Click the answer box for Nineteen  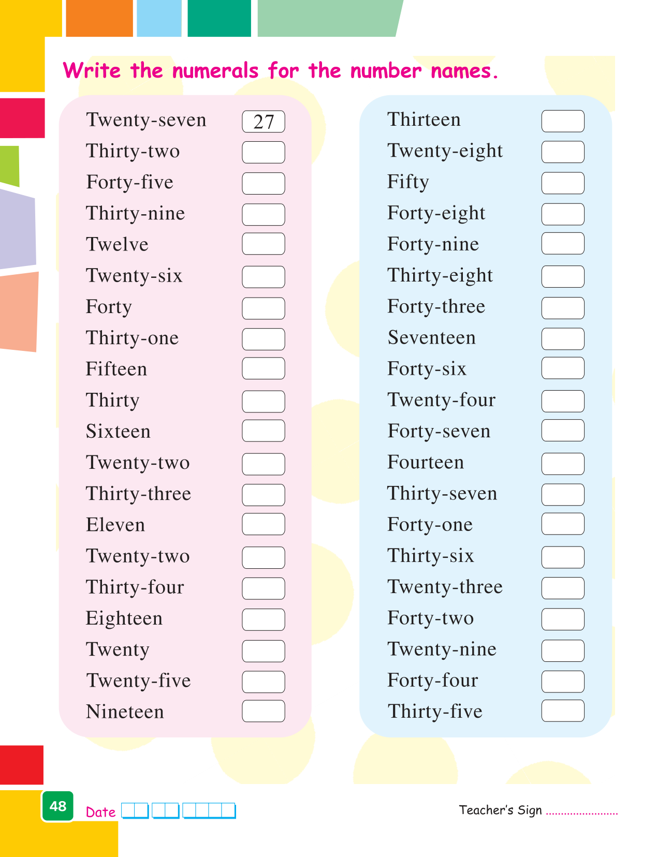[x=263, y=711]
